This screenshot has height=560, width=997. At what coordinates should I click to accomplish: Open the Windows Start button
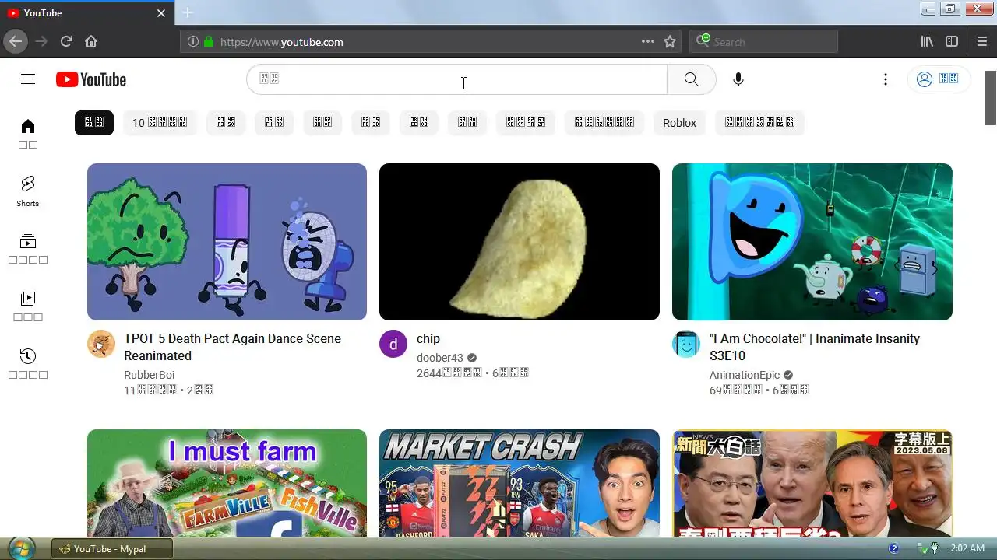[22, 548]
